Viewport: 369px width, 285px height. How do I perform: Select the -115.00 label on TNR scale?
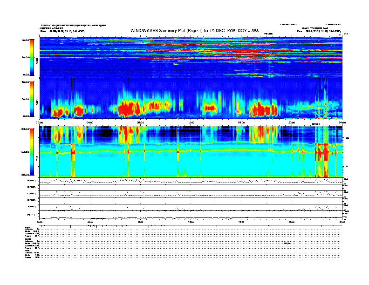click(24, 129)
